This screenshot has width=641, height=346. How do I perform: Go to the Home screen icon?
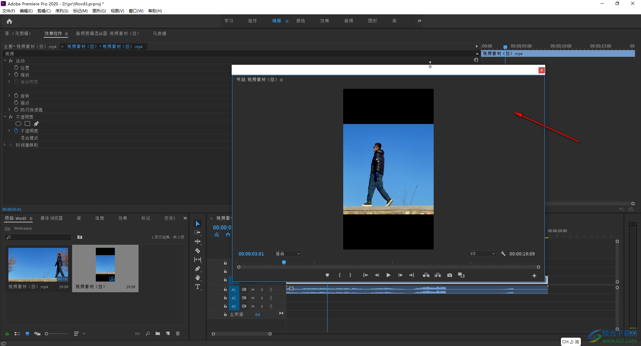point(9,21)
